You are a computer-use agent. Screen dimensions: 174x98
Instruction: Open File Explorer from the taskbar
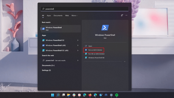69,95
